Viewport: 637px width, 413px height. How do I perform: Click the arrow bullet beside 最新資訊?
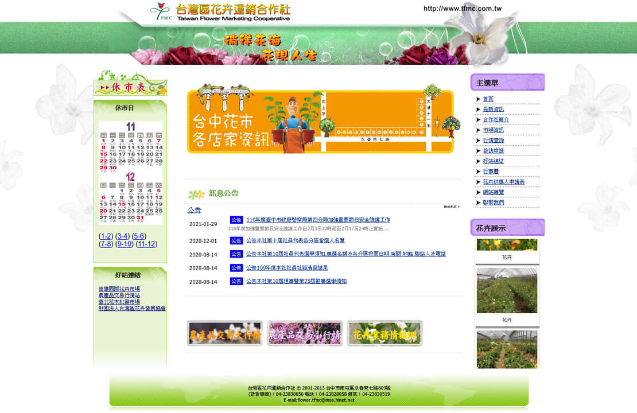click(x=478, y=109)
